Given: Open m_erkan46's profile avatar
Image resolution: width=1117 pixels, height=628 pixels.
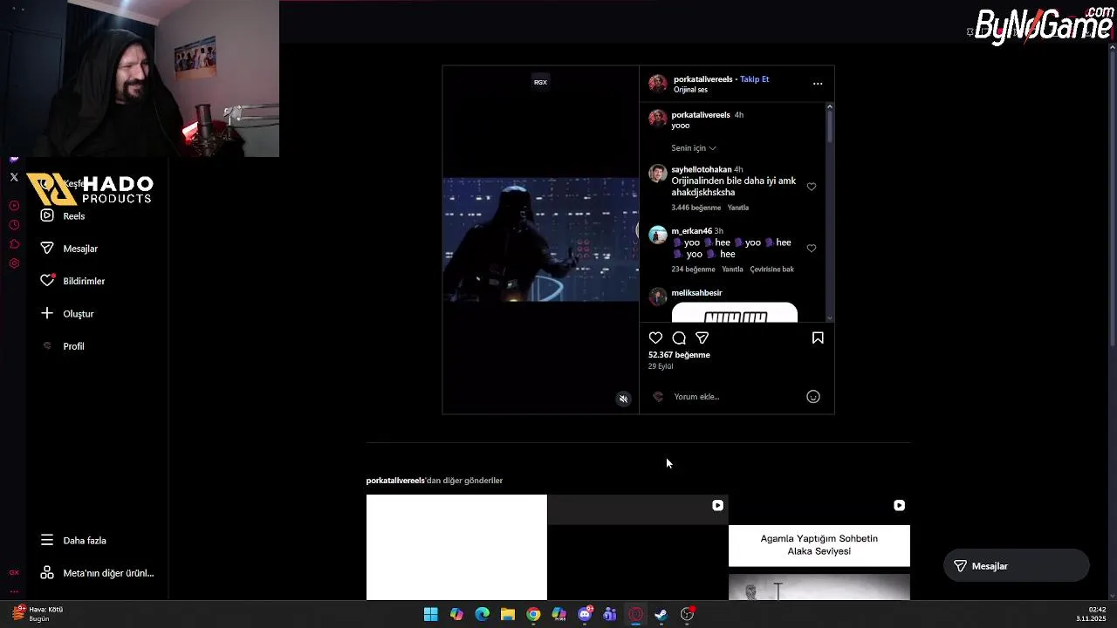Looking at the screenshot, I should click(x=658, y=235).
